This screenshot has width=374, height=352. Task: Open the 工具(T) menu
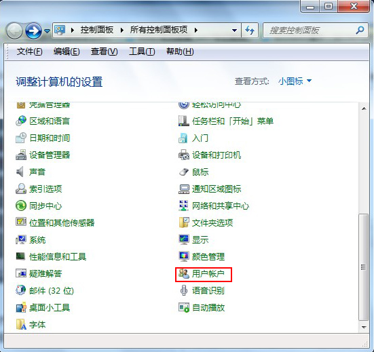click(142, 52)
